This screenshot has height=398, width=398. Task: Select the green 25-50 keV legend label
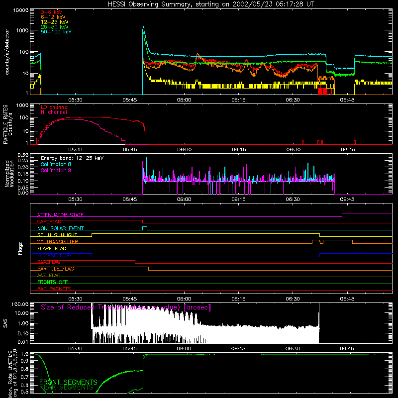(x=55, y=27)
